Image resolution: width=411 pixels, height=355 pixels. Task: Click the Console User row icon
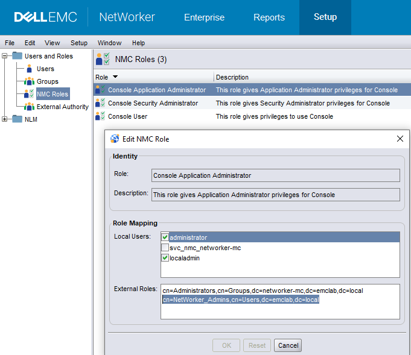(x=100, y=116)
